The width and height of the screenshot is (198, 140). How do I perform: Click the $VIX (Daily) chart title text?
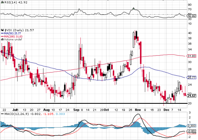coord(14,30)
